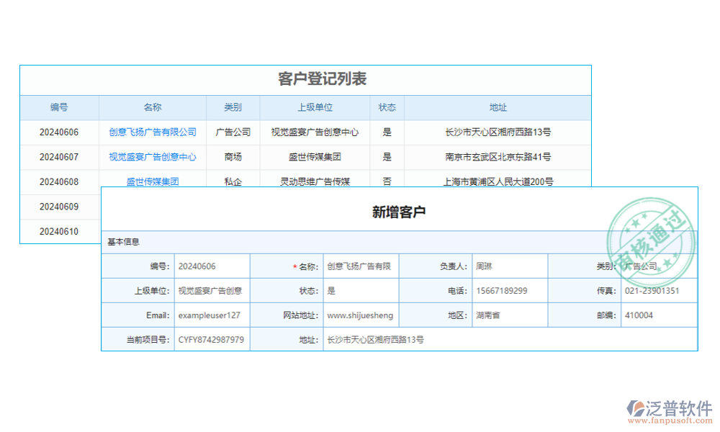Viewport: 720px width, 432px height.
Task: Click the 网站地址 field www.shijuesheng
Action: tap(360, 315)
